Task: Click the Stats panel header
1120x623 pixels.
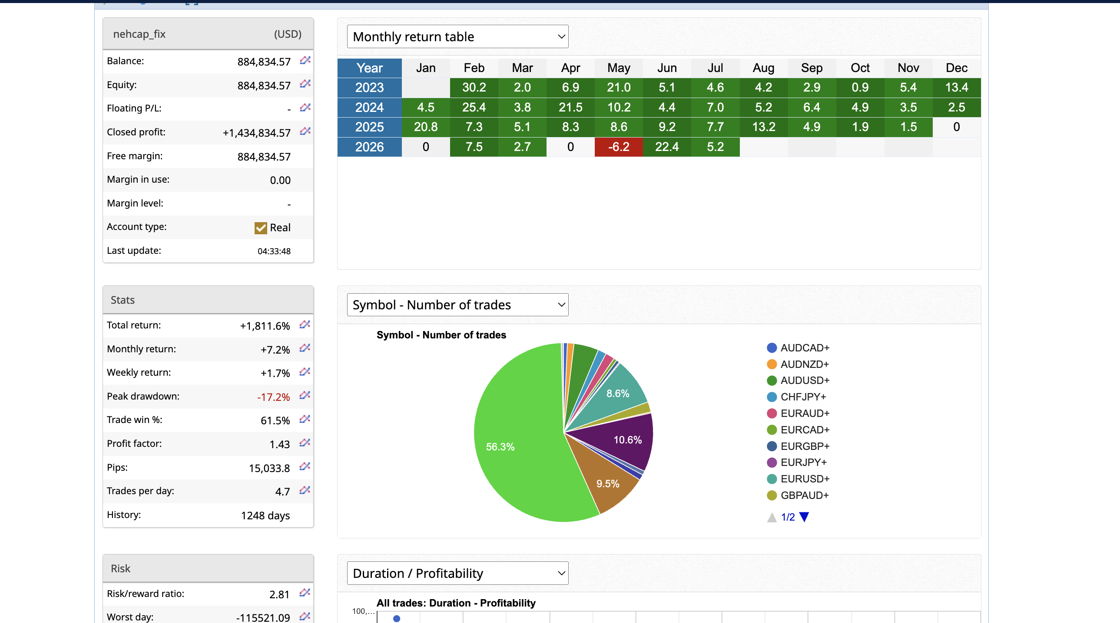Action: (x=208, y=300)
